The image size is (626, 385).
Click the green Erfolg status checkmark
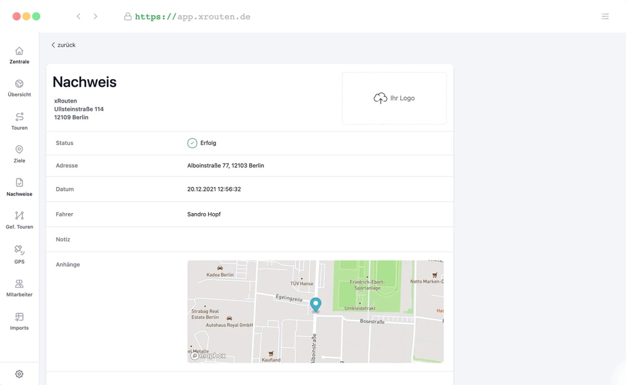pyautogui.click(x=192, y=143)
